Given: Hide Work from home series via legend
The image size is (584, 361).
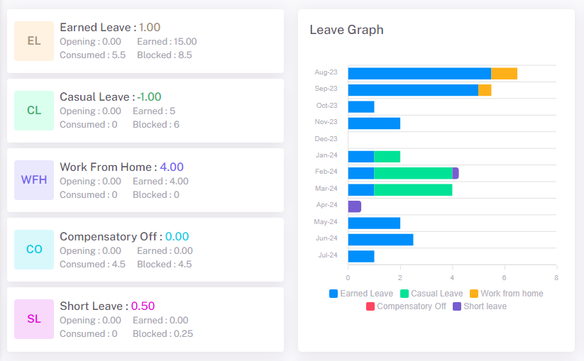Looking at the screenshot, I should point(505,294).
